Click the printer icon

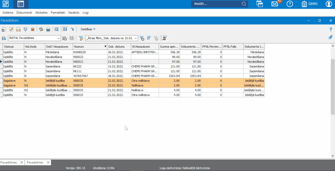tap(48, 29)
